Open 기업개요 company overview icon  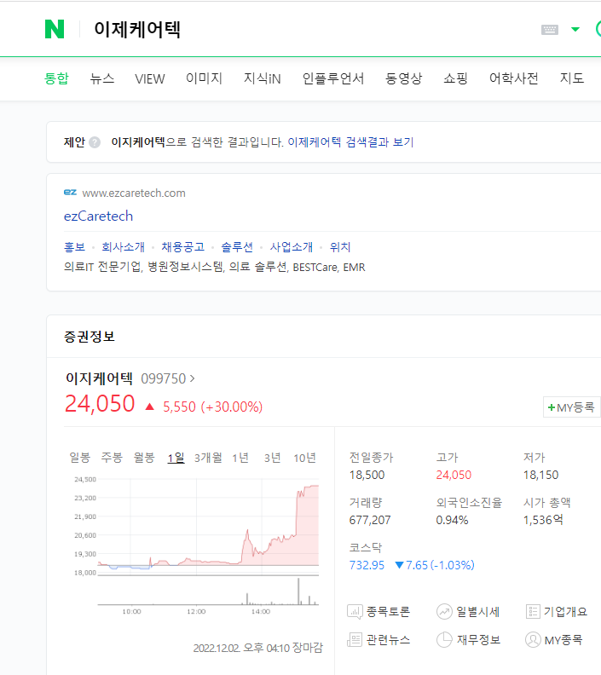[x=533, y=611]
